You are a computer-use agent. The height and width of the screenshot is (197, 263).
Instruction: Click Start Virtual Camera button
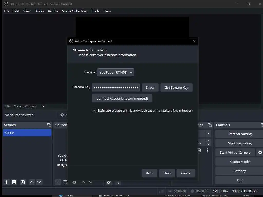coord(235,152)
